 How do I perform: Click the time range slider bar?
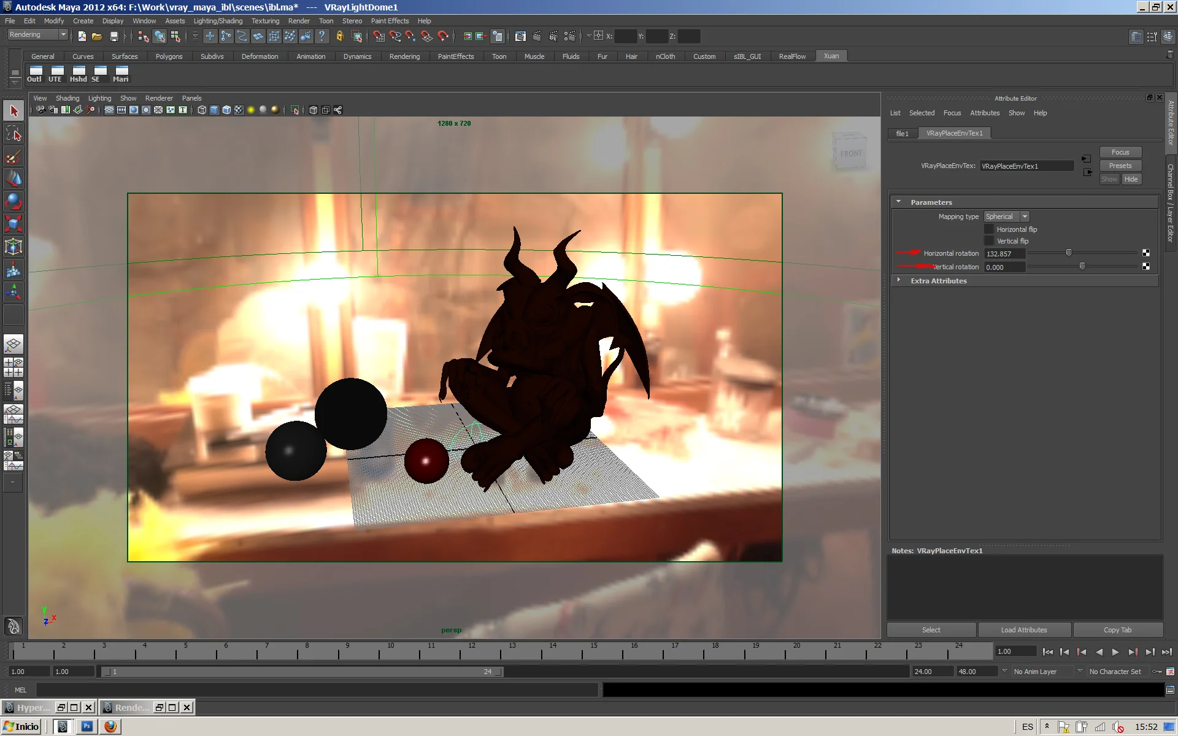pos(302,672)
